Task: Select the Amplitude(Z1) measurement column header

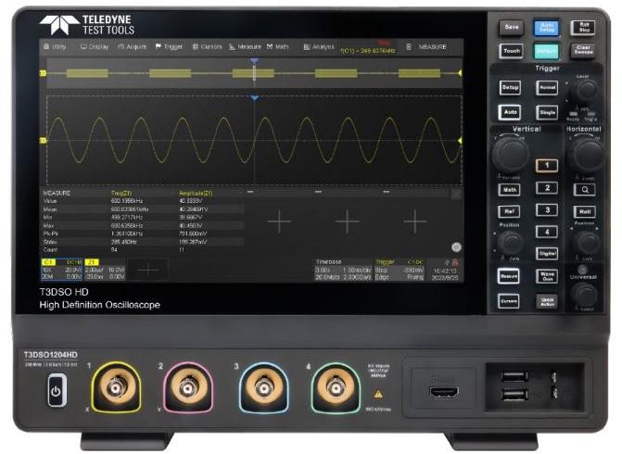Action: (x=196, y=193)
